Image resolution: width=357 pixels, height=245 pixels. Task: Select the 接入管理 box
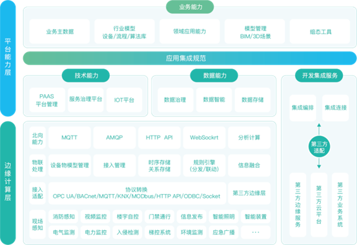tap(114, 166)
